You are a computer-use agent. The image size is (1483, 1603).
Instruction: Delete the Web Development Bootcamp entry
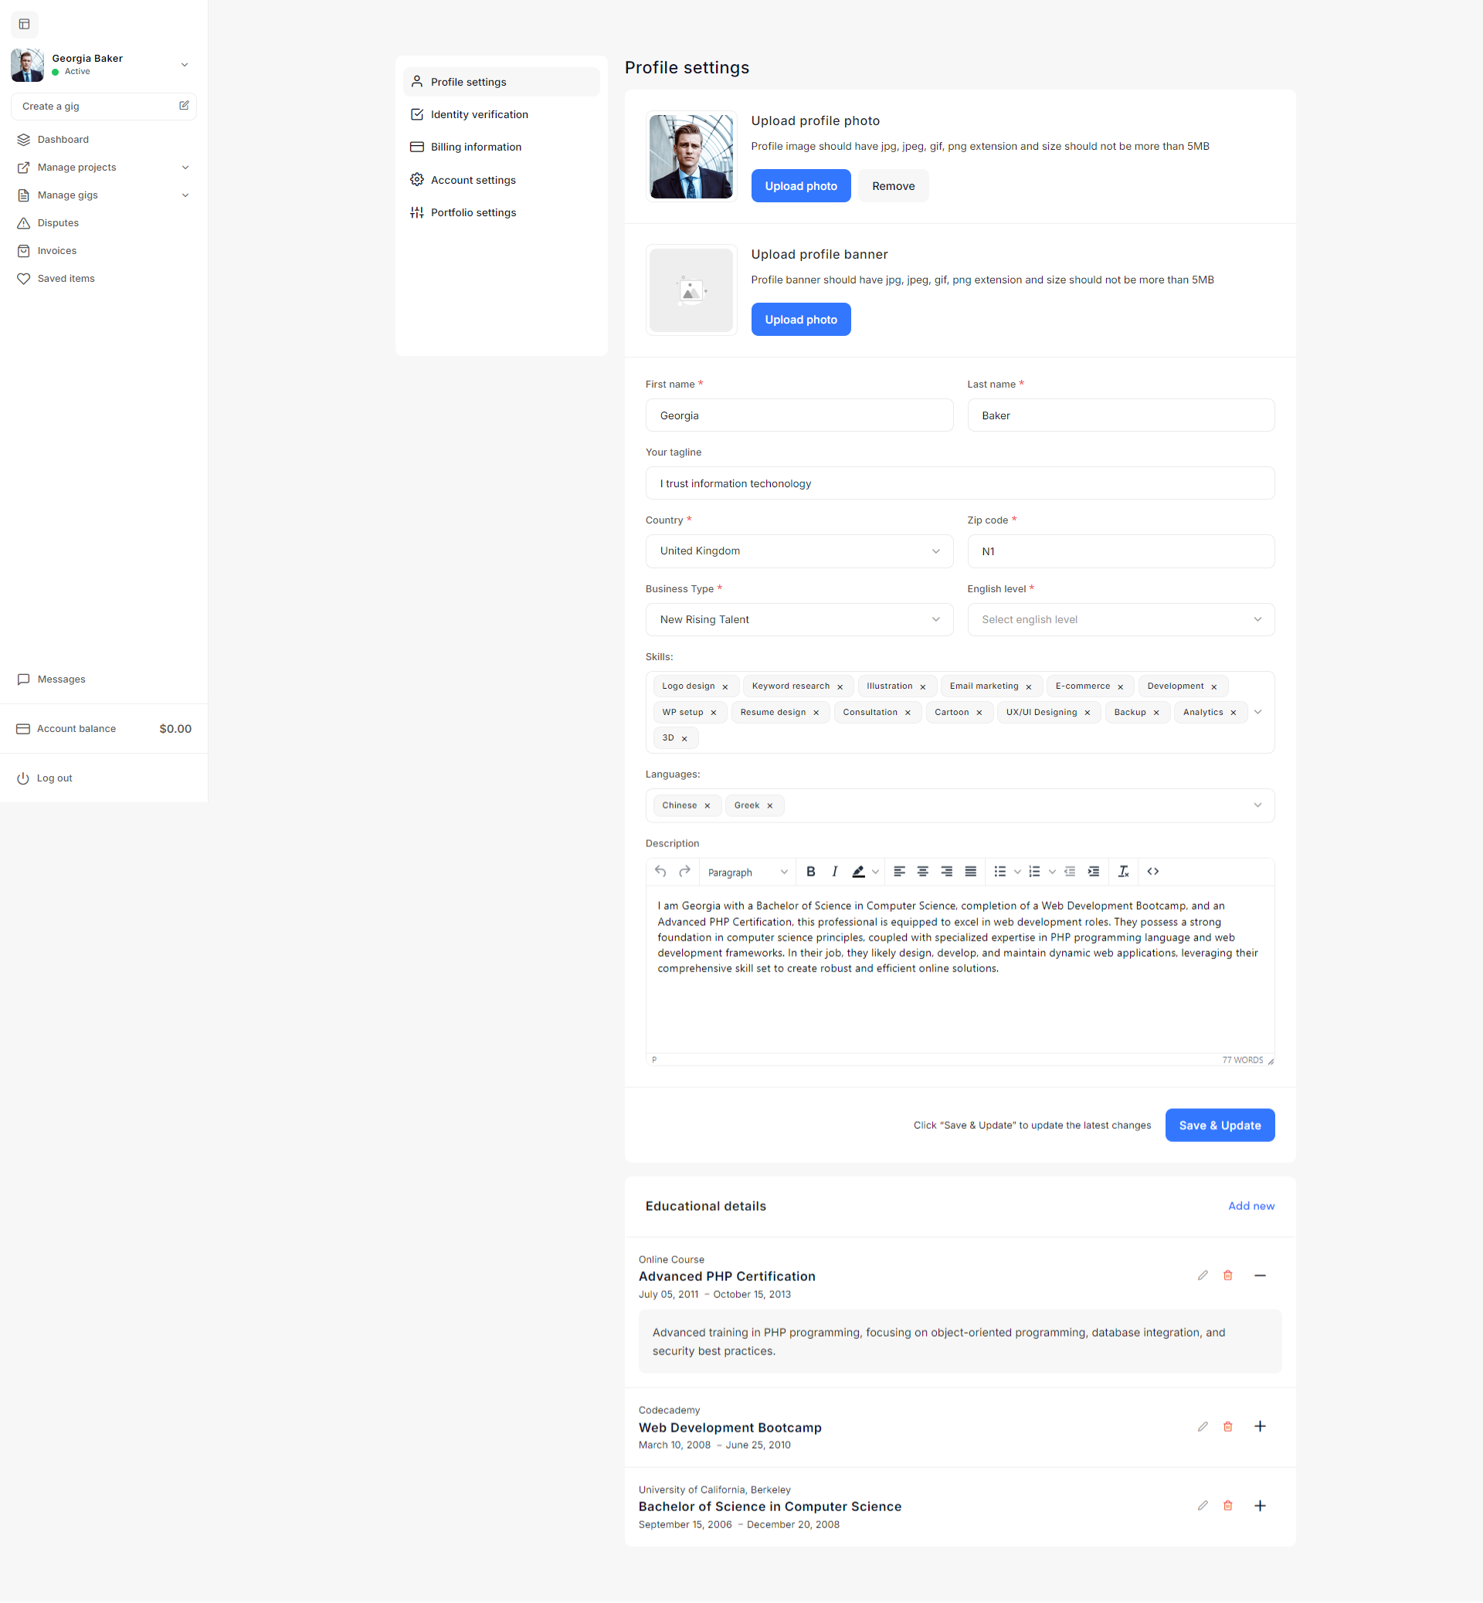point(1227,1426)
